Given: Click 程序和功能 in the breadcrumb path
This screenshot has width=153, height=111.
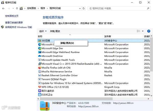Looking at the screenshot, I should [55, 8].
